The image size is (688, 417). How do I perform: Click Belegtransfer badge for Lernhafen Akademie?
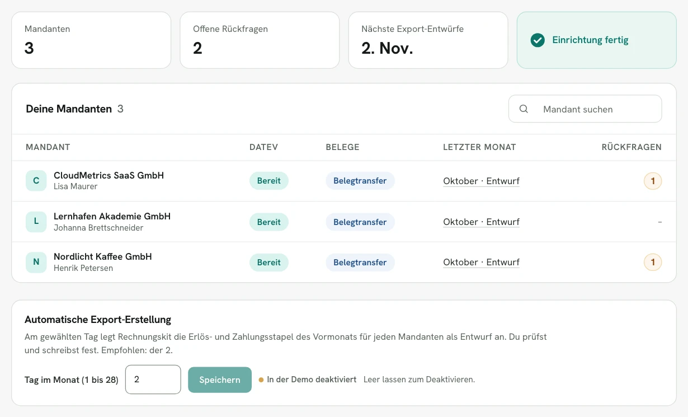(x=360, y=222)
